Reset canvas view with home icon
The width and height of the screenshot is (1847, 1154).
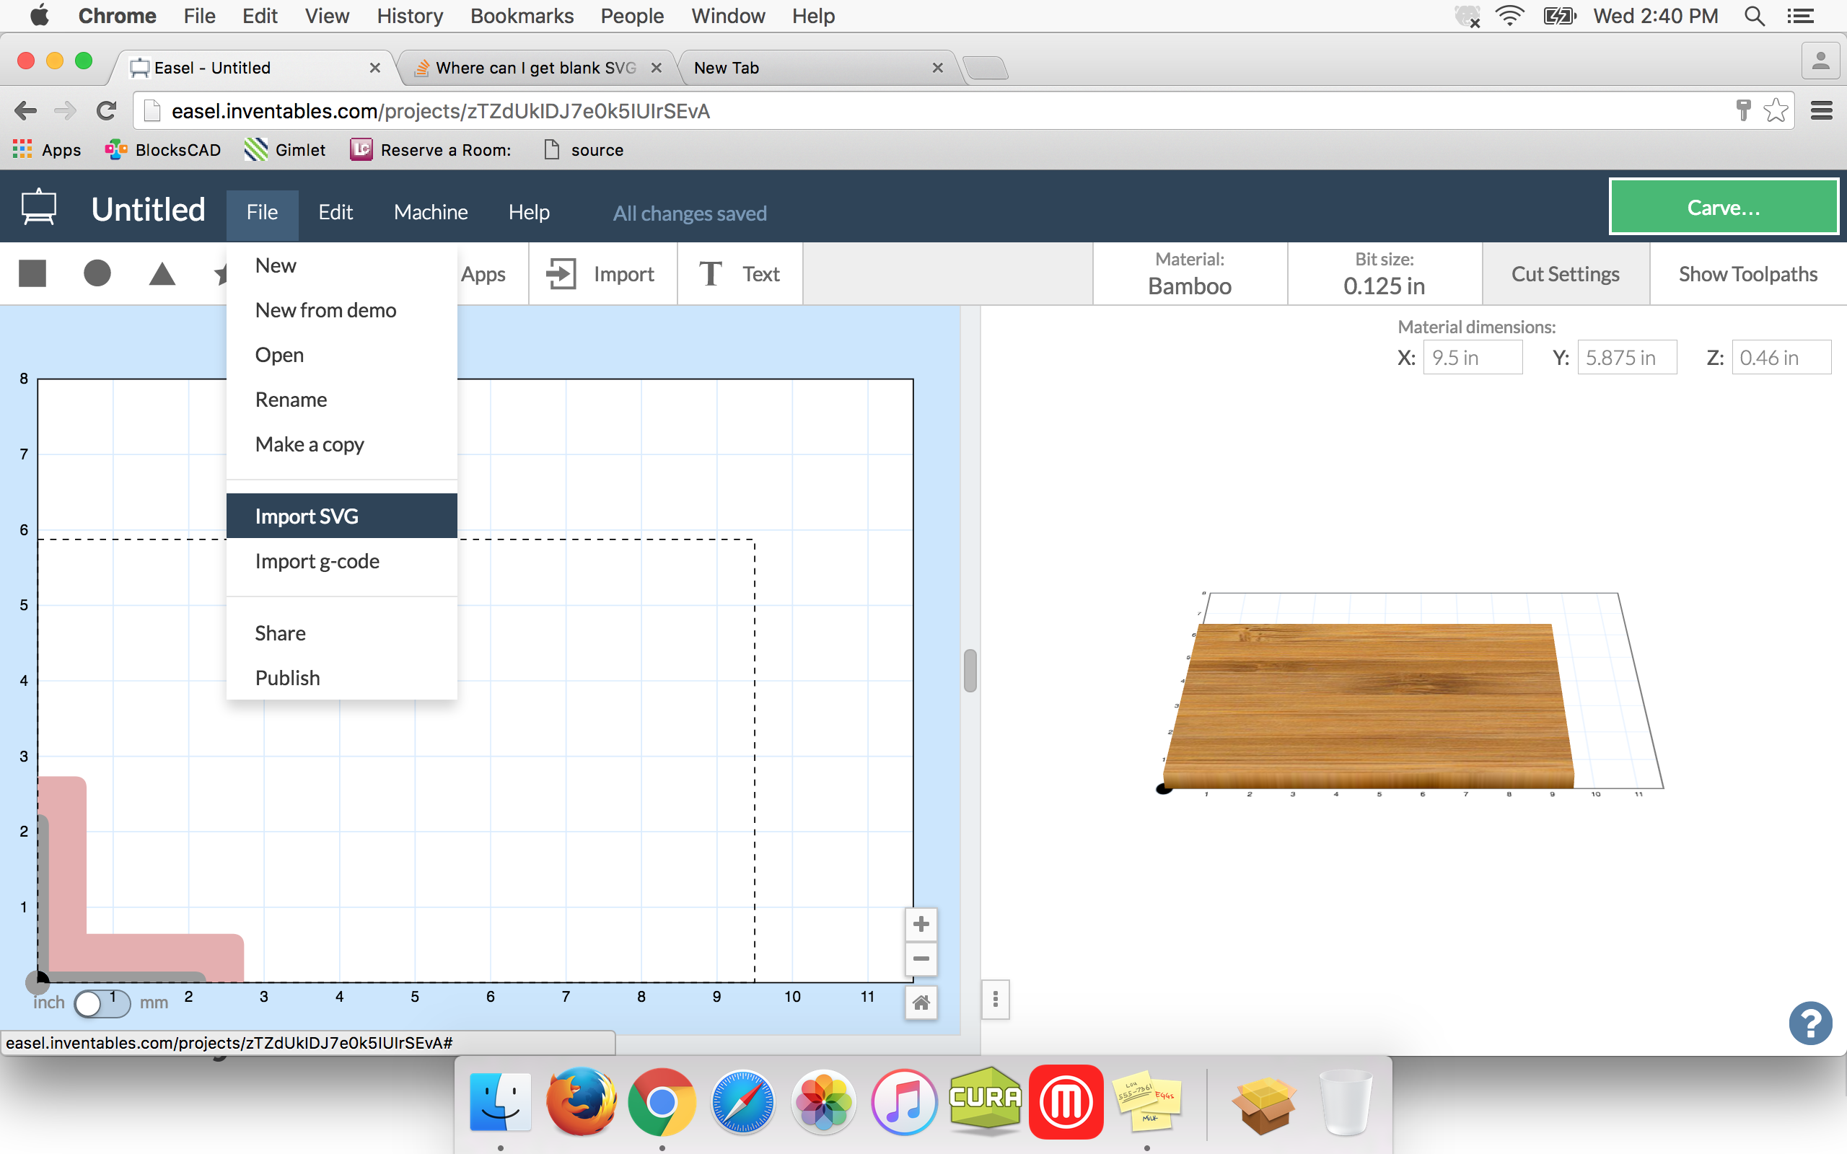click(921, 1002)
